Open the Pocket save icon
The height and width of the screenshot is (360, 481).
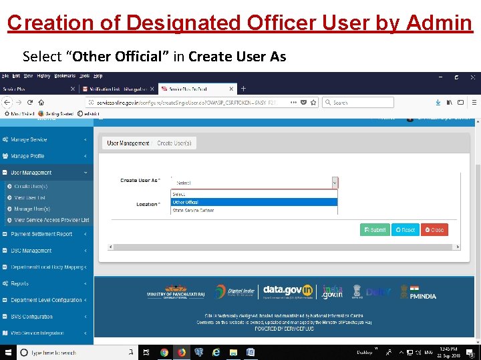[x=303, y=102]
